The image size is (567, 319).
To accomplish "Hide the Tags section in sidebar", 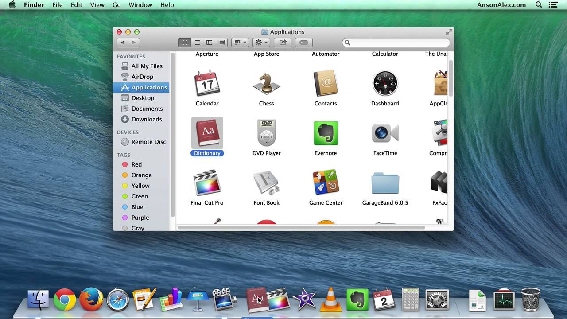I will [165, 155].
